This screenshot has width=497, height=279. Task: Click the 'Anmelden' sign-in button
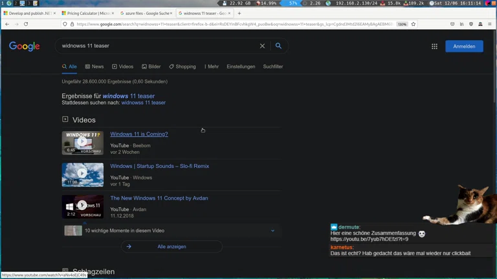pyautogui.click(x=464, y=46)
